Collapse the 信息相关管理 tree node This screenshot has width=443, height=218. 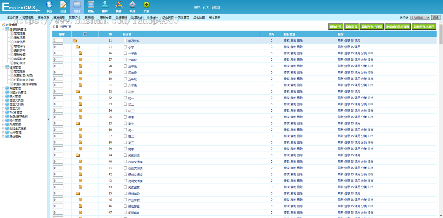(x=3, y=29)
